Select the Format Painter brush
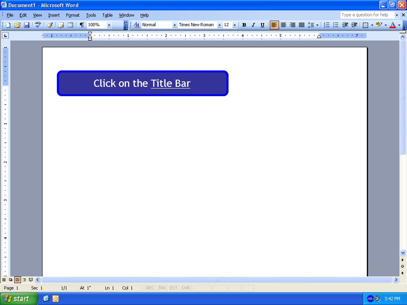This screenshot has width=407, height=305. pos(50,25)
